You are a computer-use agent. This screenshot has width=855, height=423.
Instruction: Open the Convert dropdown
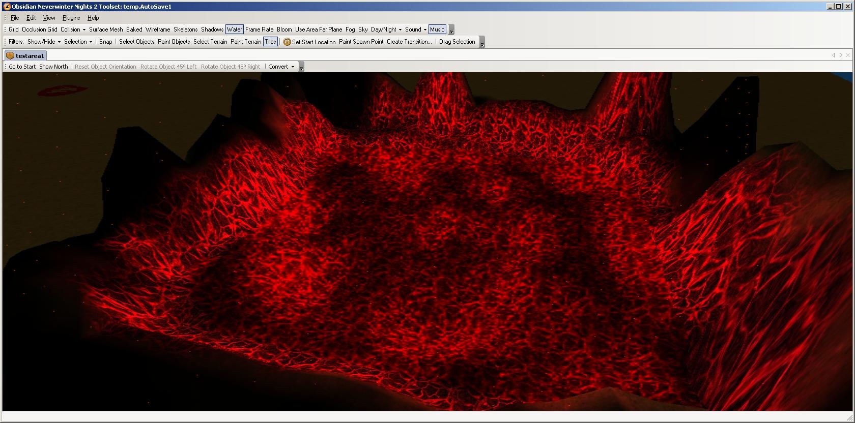tap(281, 67)
